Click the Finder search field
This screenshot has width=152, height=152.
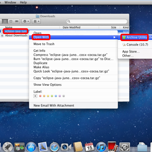coord(97,21)
